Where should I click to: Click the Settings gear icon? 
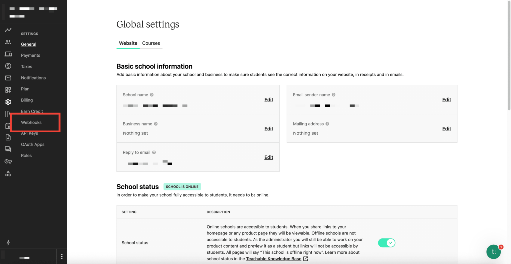(x=8, y=102)
